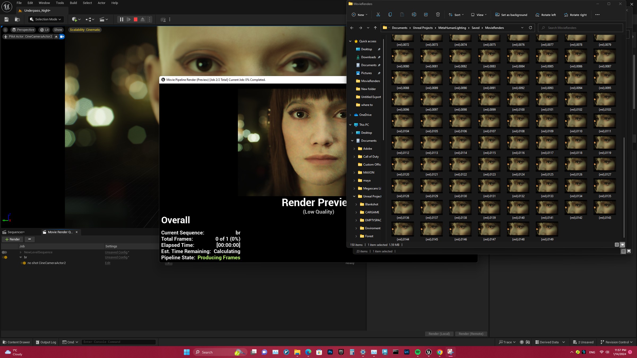Image resolution: width=637 pixels, height=358 pixels.
Task: Collapse Quick access in Explorer sidebar
Action: point(350,41)
